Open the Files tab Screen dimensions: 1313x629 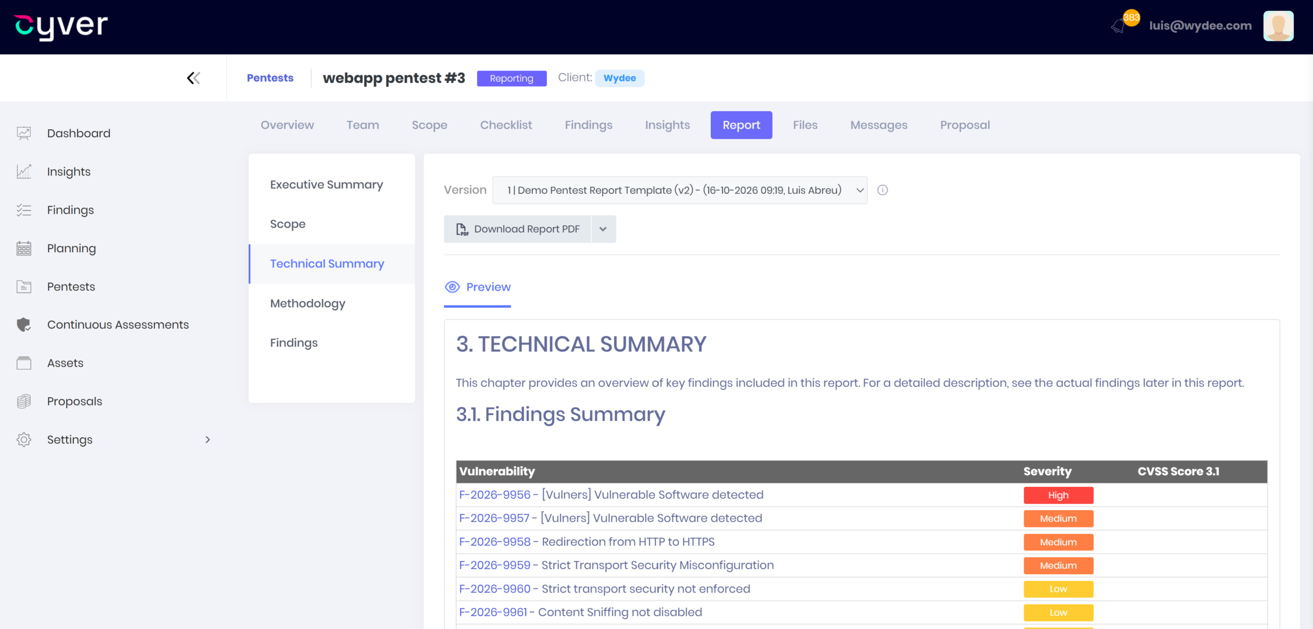click(805, 125)
